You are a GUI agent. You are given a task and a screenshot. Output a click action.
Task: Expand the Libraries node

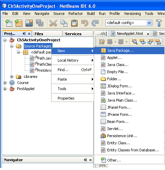coord(12,77)
